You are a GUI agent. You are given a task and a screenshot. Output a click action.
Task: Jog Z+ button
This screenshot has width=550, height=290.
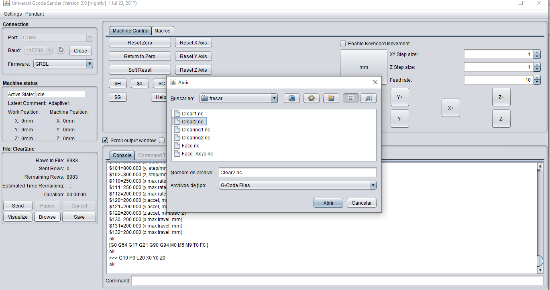point(501,97)
